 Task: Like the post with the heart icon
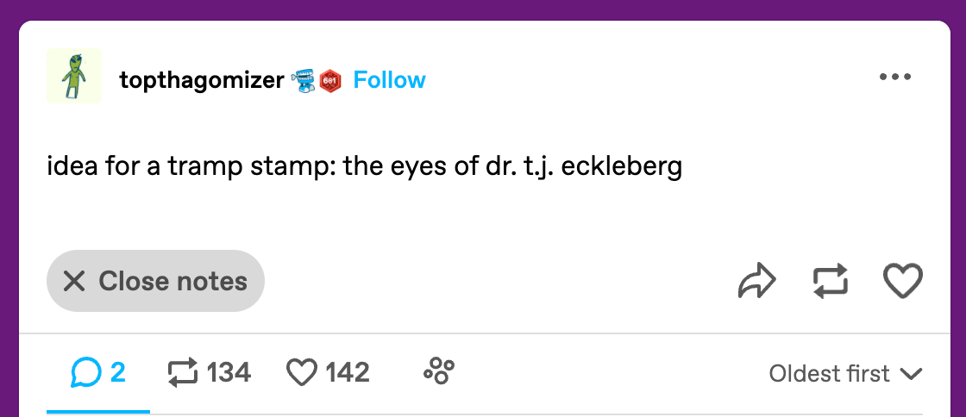click(x=903, y=281)
